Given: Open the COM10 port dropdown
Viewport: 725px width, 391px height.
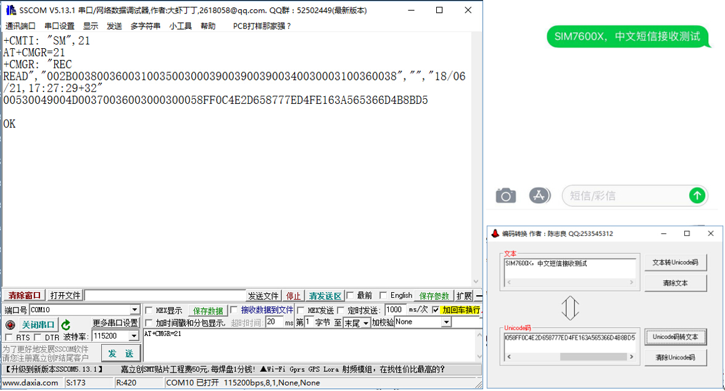Looking at the screenshot, I should [134, 309].
